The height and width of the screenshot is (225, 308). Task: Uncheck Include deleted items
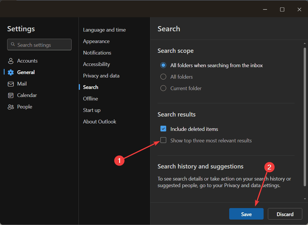tap(163, 129)
